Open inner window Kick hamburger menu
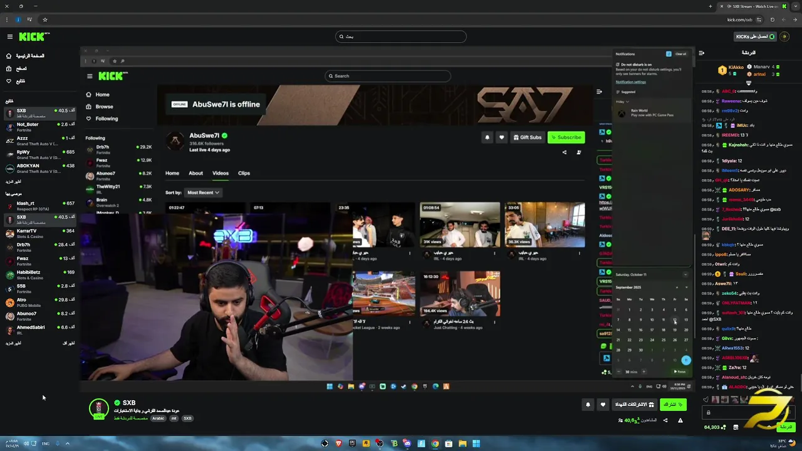The height and width of the screenshot is (451, 802). pos(90,76)
